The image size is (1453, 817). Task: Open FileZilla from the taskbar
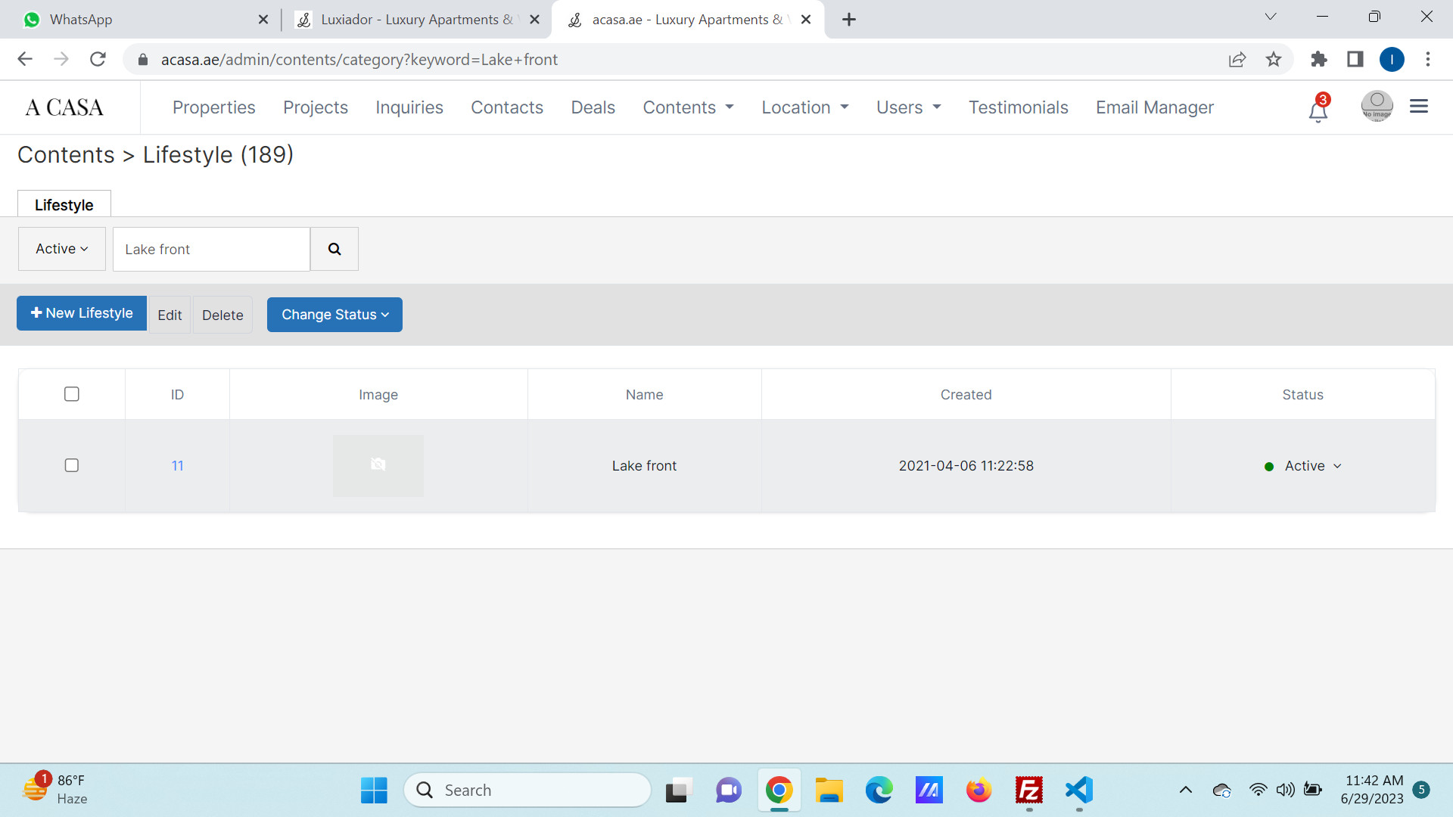tap(1028, 790)
